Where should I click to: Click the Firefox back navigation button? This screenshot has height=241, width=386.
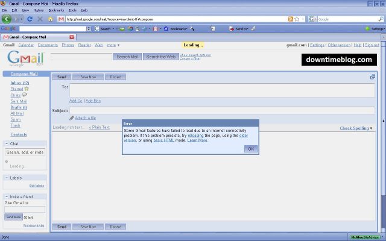8,19
